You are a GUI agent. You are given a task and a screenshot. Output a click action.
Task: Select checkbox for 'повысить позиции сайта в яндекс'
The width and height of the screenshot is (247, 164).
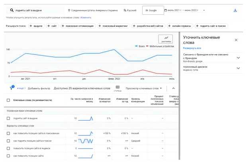(8, 148)
